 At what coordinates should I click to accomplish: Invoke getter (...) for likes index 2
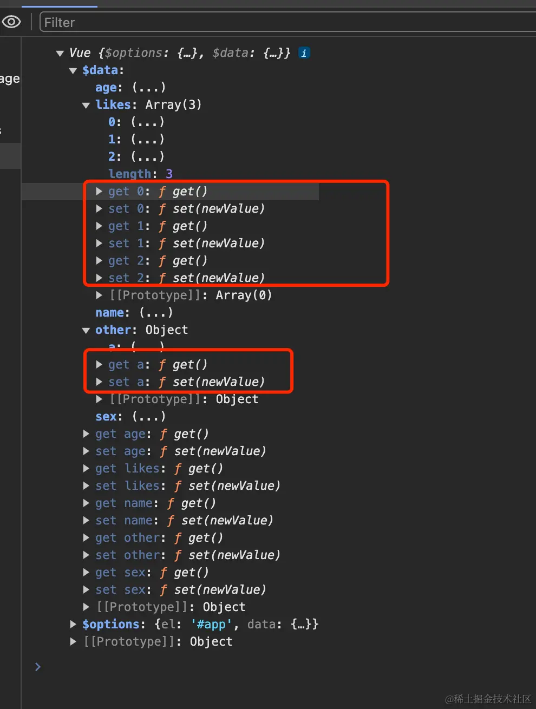click(147, 157)
